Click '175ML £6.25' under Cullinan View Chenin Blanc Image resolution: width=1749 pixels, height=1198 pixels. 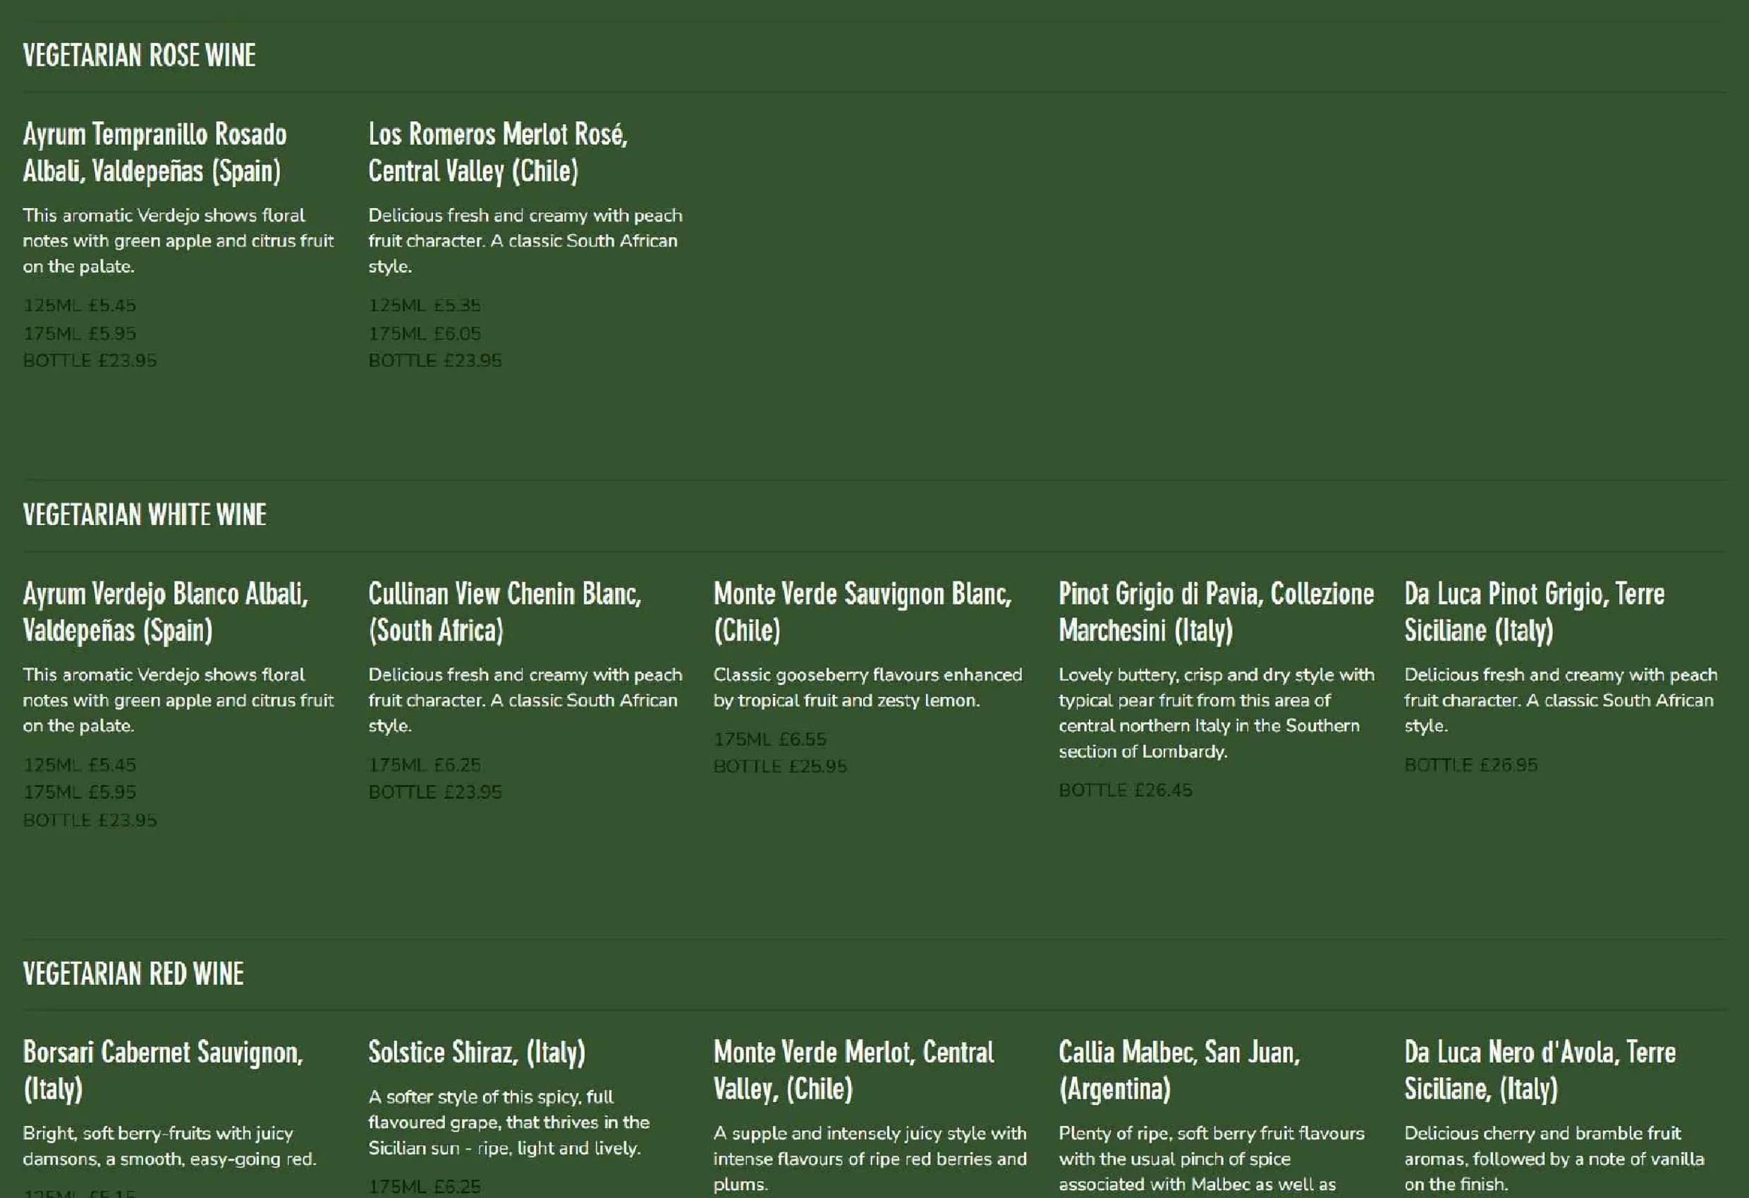point(425,765)
